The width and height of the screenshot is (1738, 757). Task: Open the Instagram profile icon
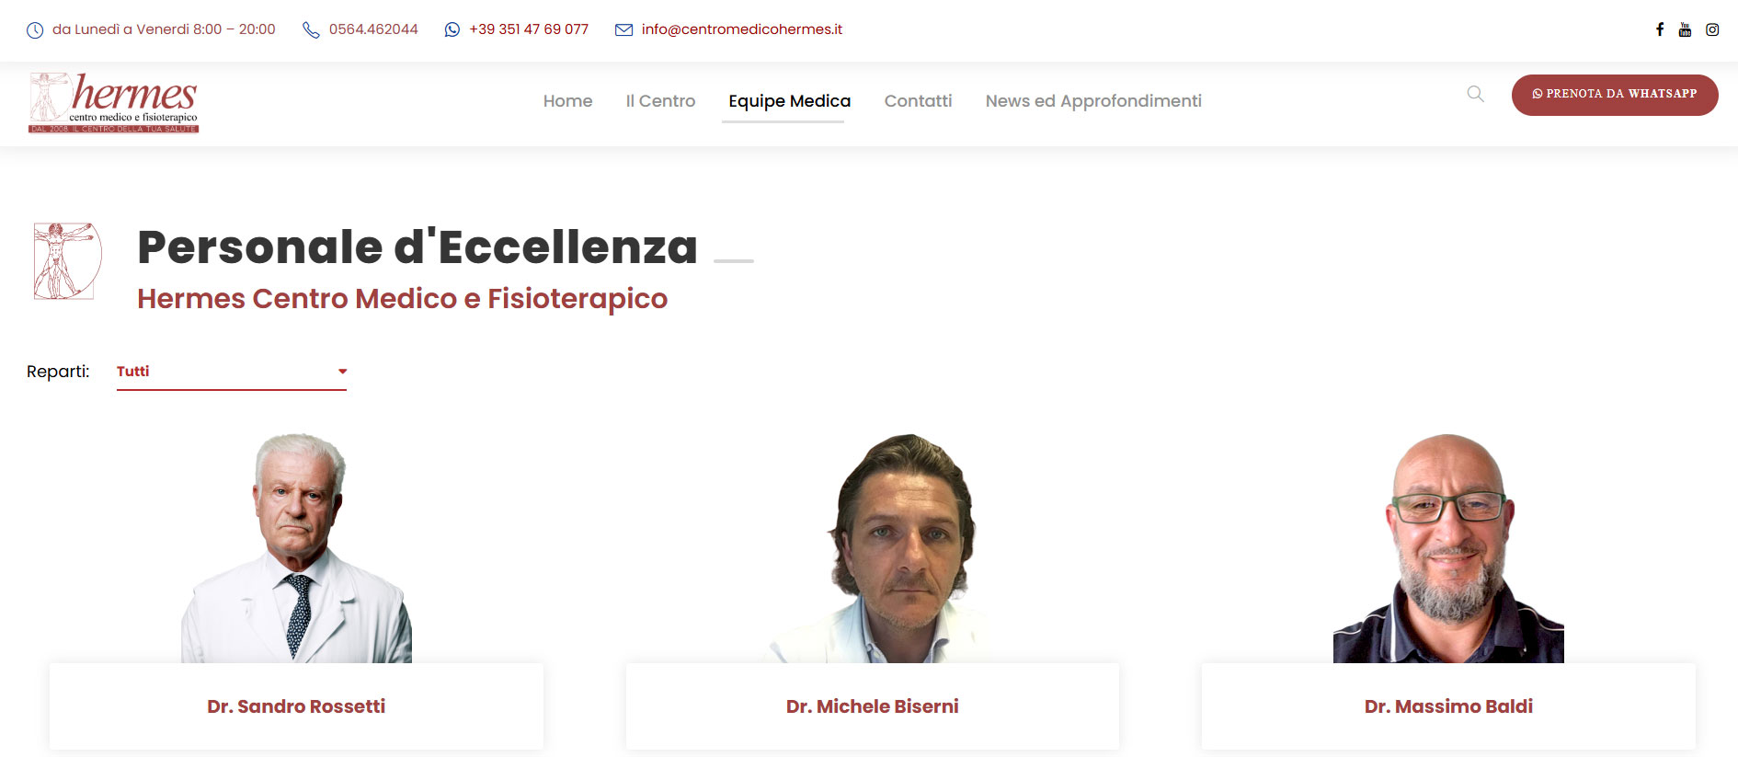1712,29
